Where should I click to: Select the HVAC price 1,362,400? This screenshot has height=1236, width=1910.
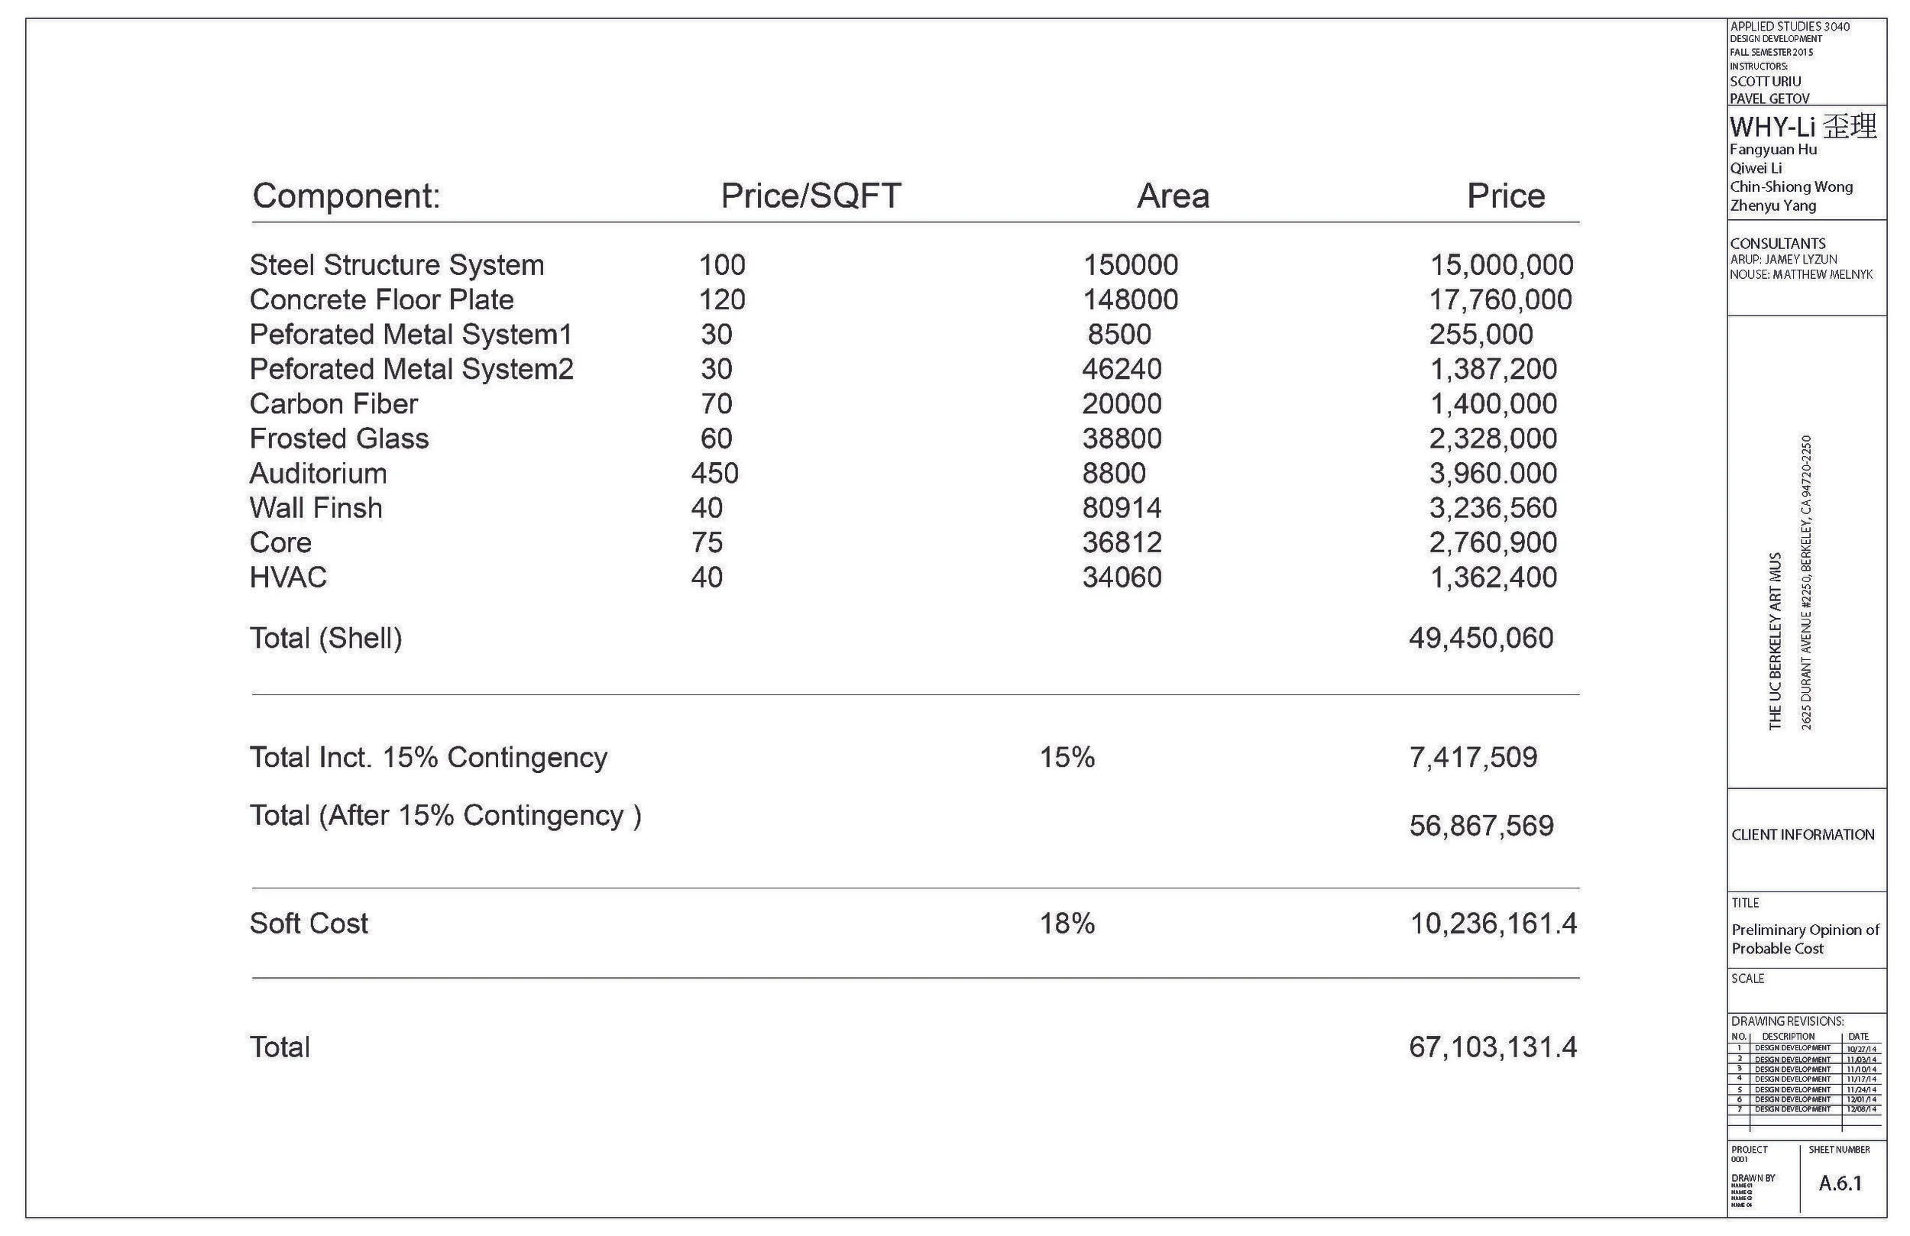[1493, 578]
